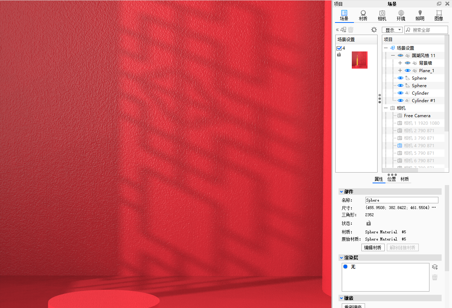Click the 名称 field containing Sphere
Screen dimensions: 452x308
click(x=402, y=200)
